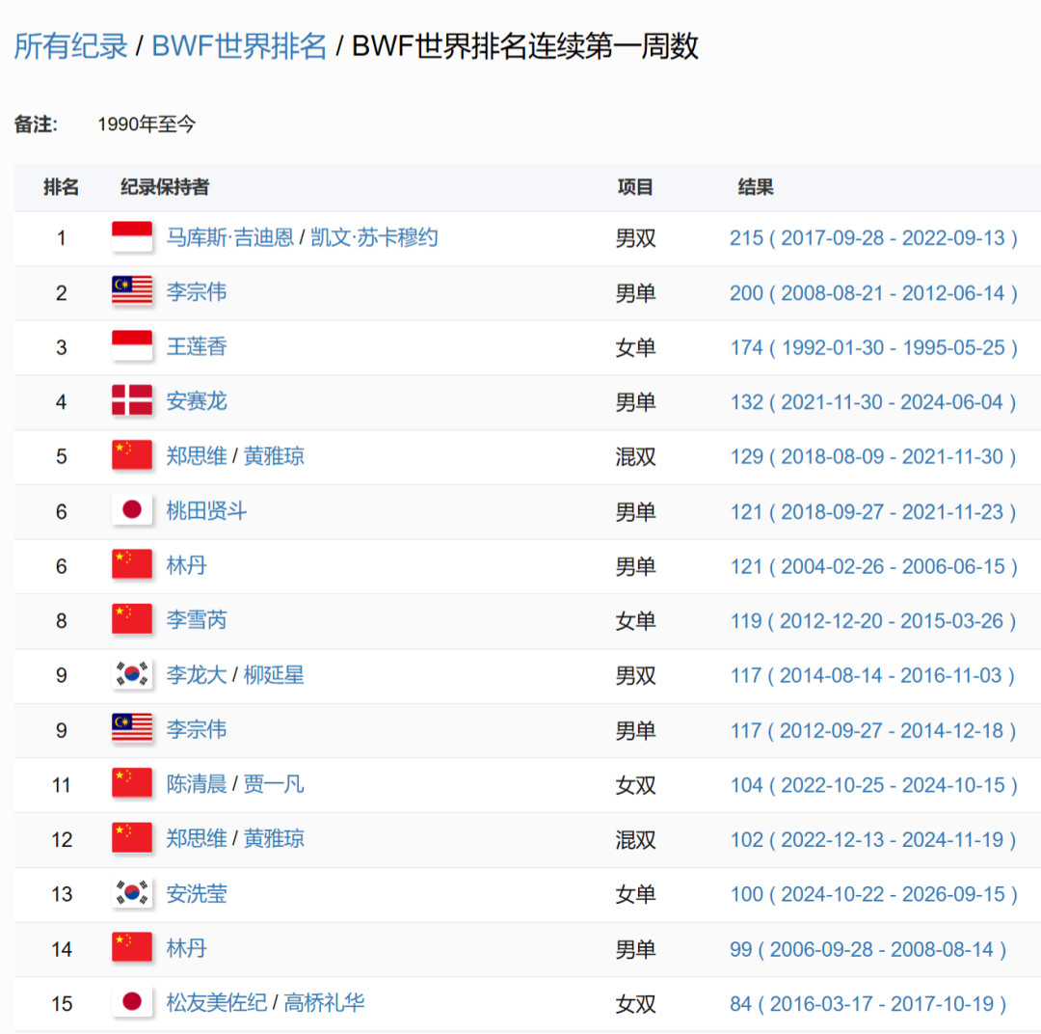The width and height of the screenshot is (1041, 1034).
Task: Click the Japan flag beside 桃田贤斗
Action: 132,511
